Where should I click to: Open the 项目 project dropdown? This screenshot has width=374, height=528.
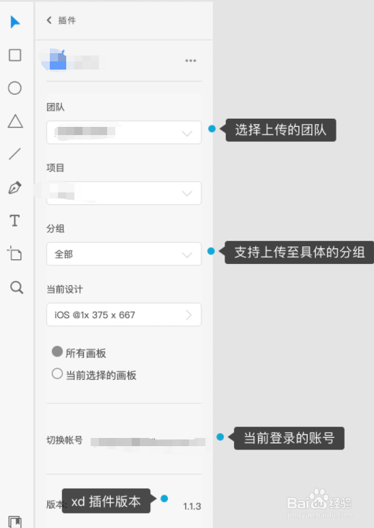coord(124,193)
